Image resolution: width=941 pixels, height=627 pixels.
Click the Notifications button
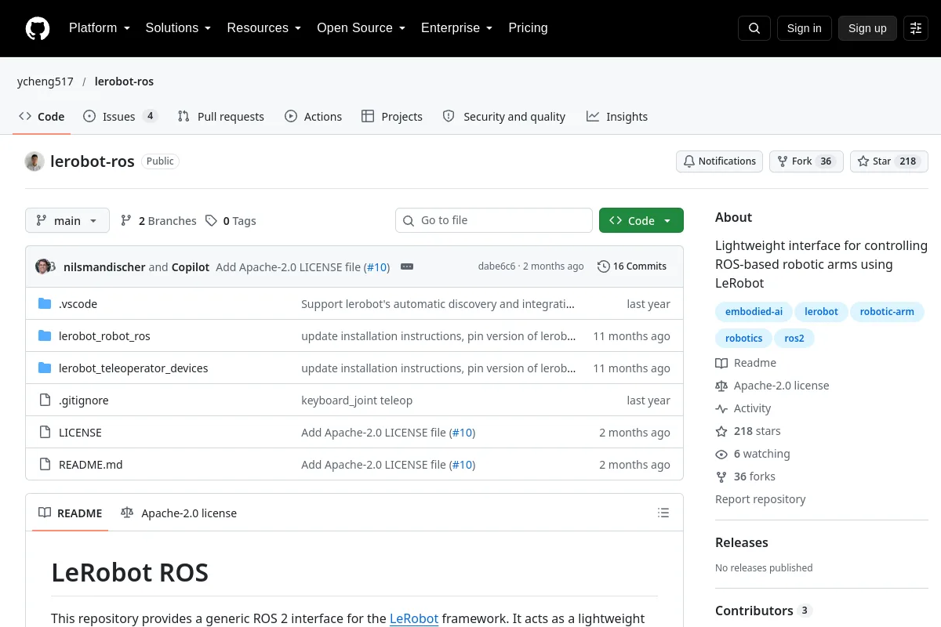pyautogui.click(x=720, y=161)
